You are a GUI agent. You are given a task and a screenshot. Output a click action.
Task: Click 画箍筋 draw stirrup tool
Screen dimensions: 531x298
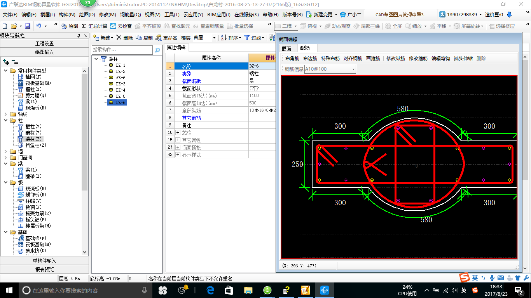point(373,59)
